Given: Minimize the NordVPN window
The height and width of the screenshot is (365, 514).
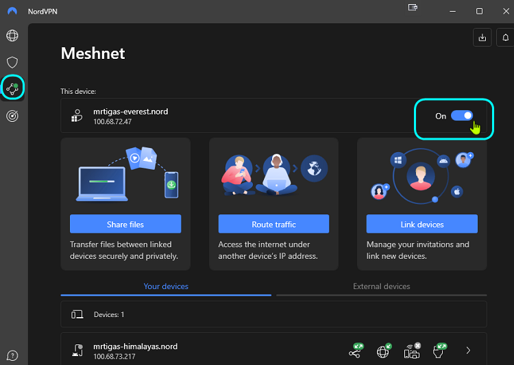Looking at the screenshot, I should (453, 11).
